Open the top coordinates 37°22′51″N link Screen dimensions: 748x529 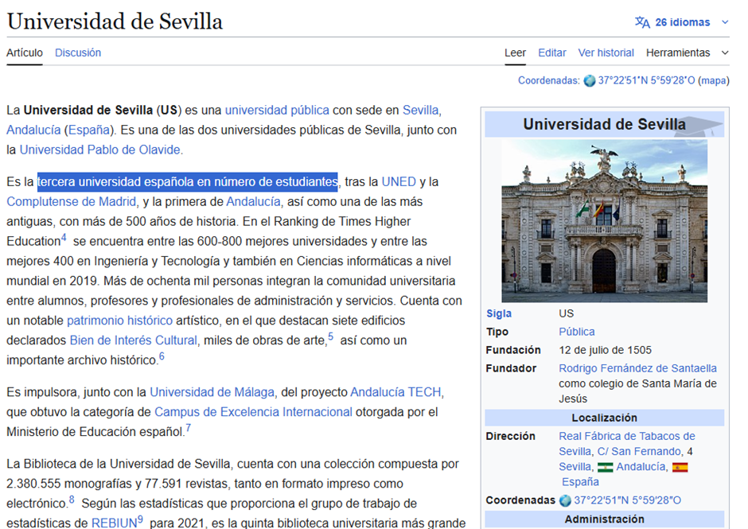tap(646, 80)
